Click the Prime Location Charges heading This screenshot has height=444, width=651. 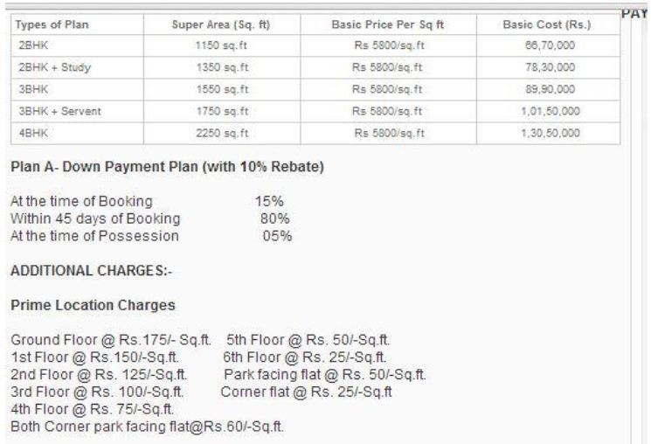click(x=93, y=306)
